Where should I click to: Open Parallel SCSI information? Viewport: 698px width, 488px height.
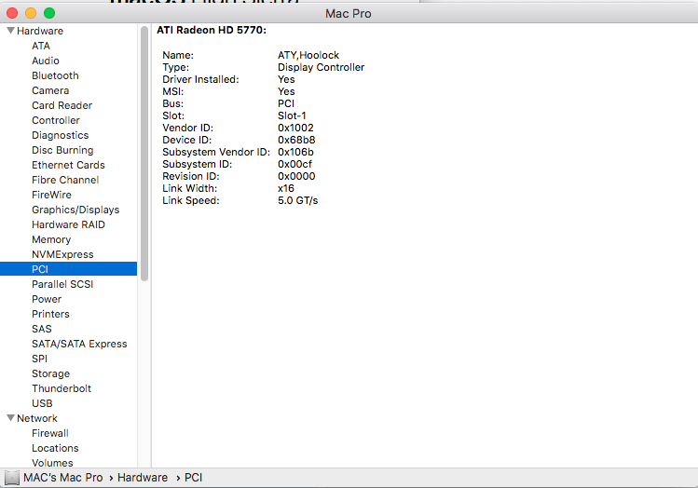click(x=62, y=284)
